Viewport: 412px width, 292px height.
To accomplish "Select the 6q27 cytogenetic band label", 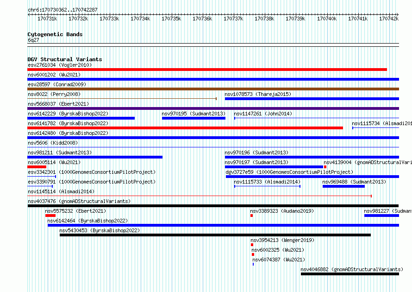I will tap(33, 40).
